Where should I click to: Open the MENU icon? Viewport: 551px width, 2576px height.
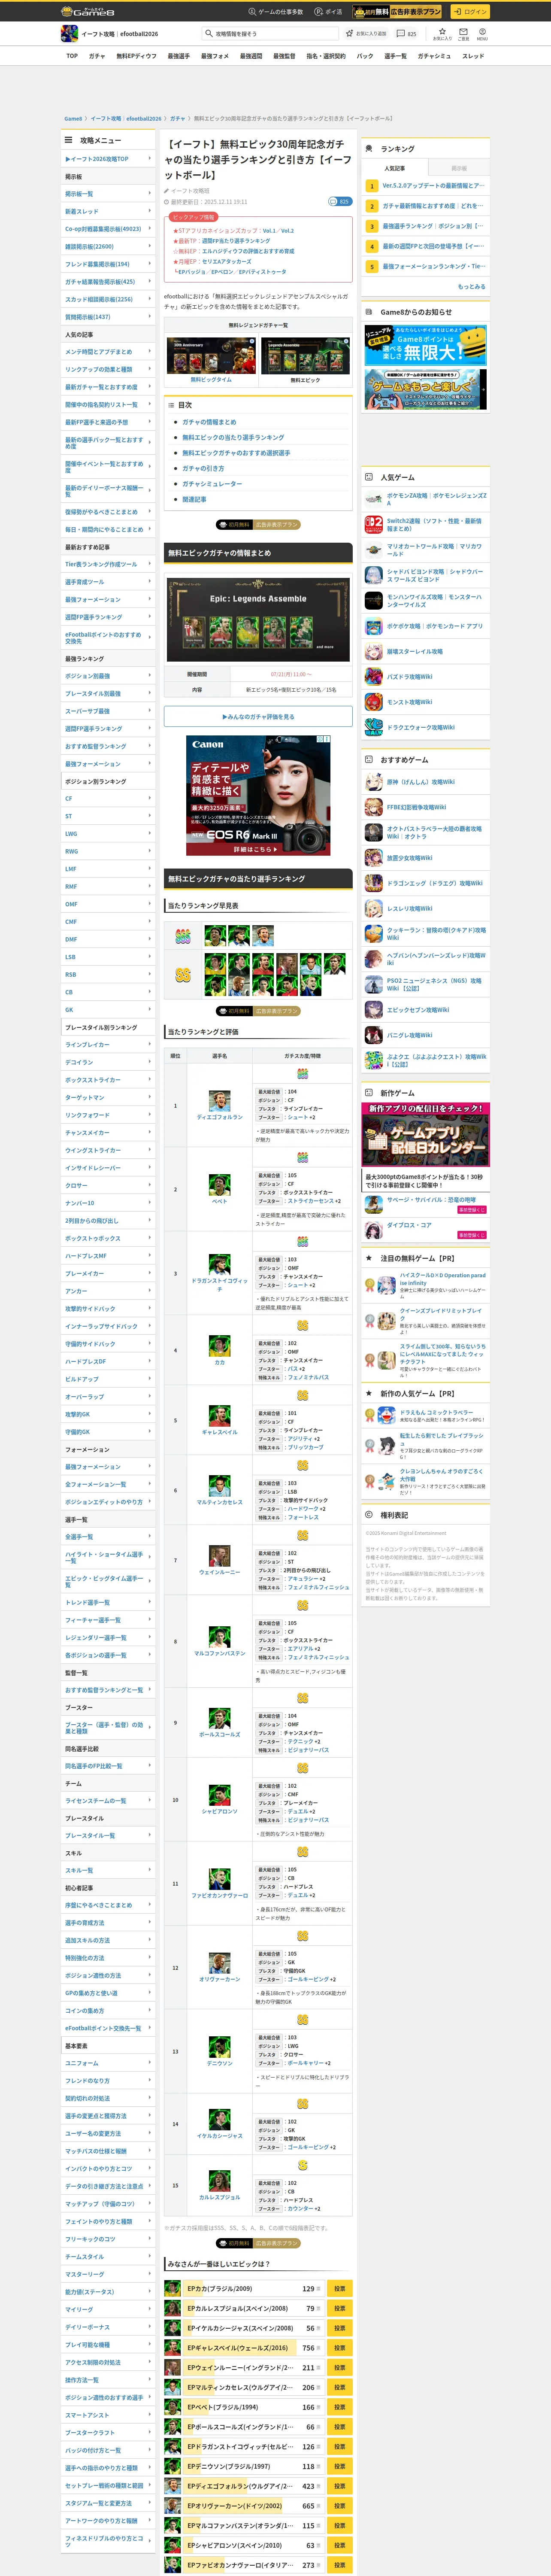[x=482, y=34]
